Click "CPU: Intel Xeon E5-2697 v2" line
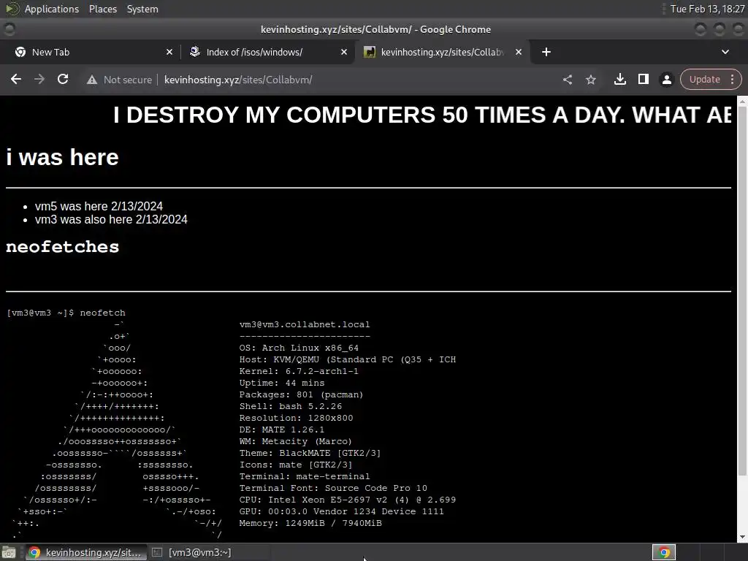Viewport: 748px width, 561px height. click(x=347, y=500)
